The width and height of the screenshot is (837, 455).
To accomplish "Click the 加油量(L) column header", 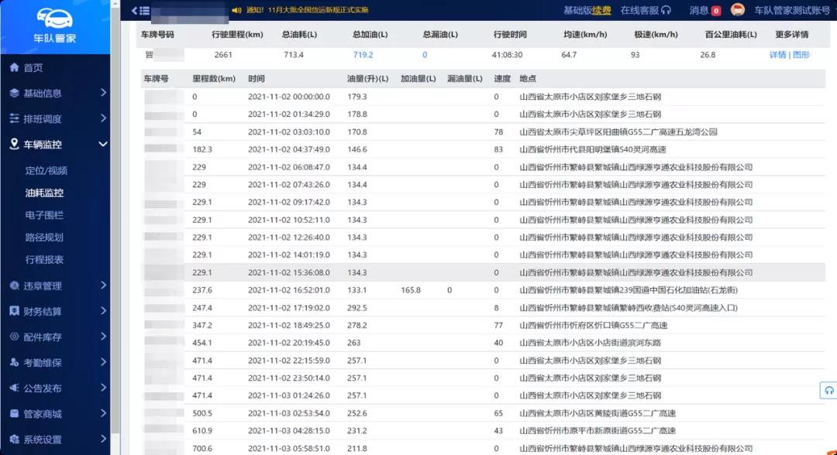I will [x=418, y=79].
